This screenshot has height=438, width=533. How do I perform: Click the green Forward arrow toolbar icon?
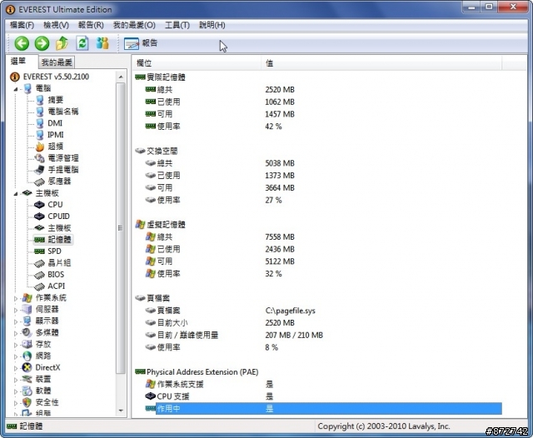[x=42, y=43]
